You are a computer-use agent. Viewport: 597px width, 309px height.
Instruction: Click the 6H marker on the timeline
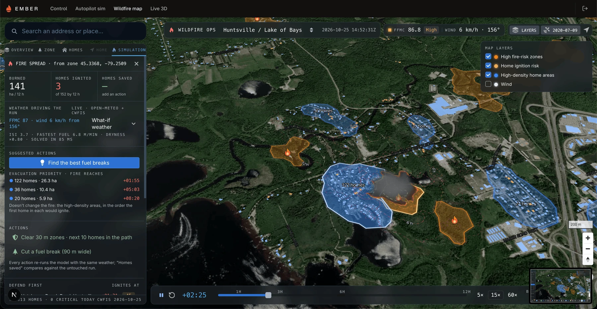[x=342, y=292]
